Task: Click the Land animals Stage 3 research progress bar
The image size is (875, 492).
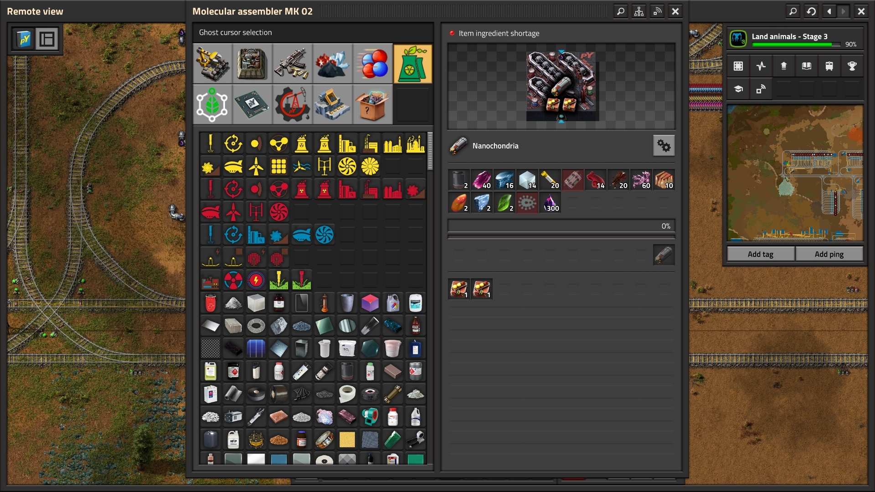Action: point(795,45)
